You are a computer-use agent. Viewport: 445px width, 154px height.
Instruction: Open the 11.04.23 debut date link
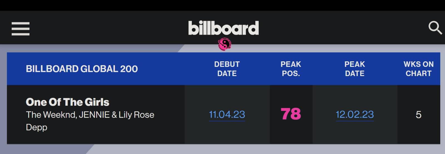pos(227,114)
